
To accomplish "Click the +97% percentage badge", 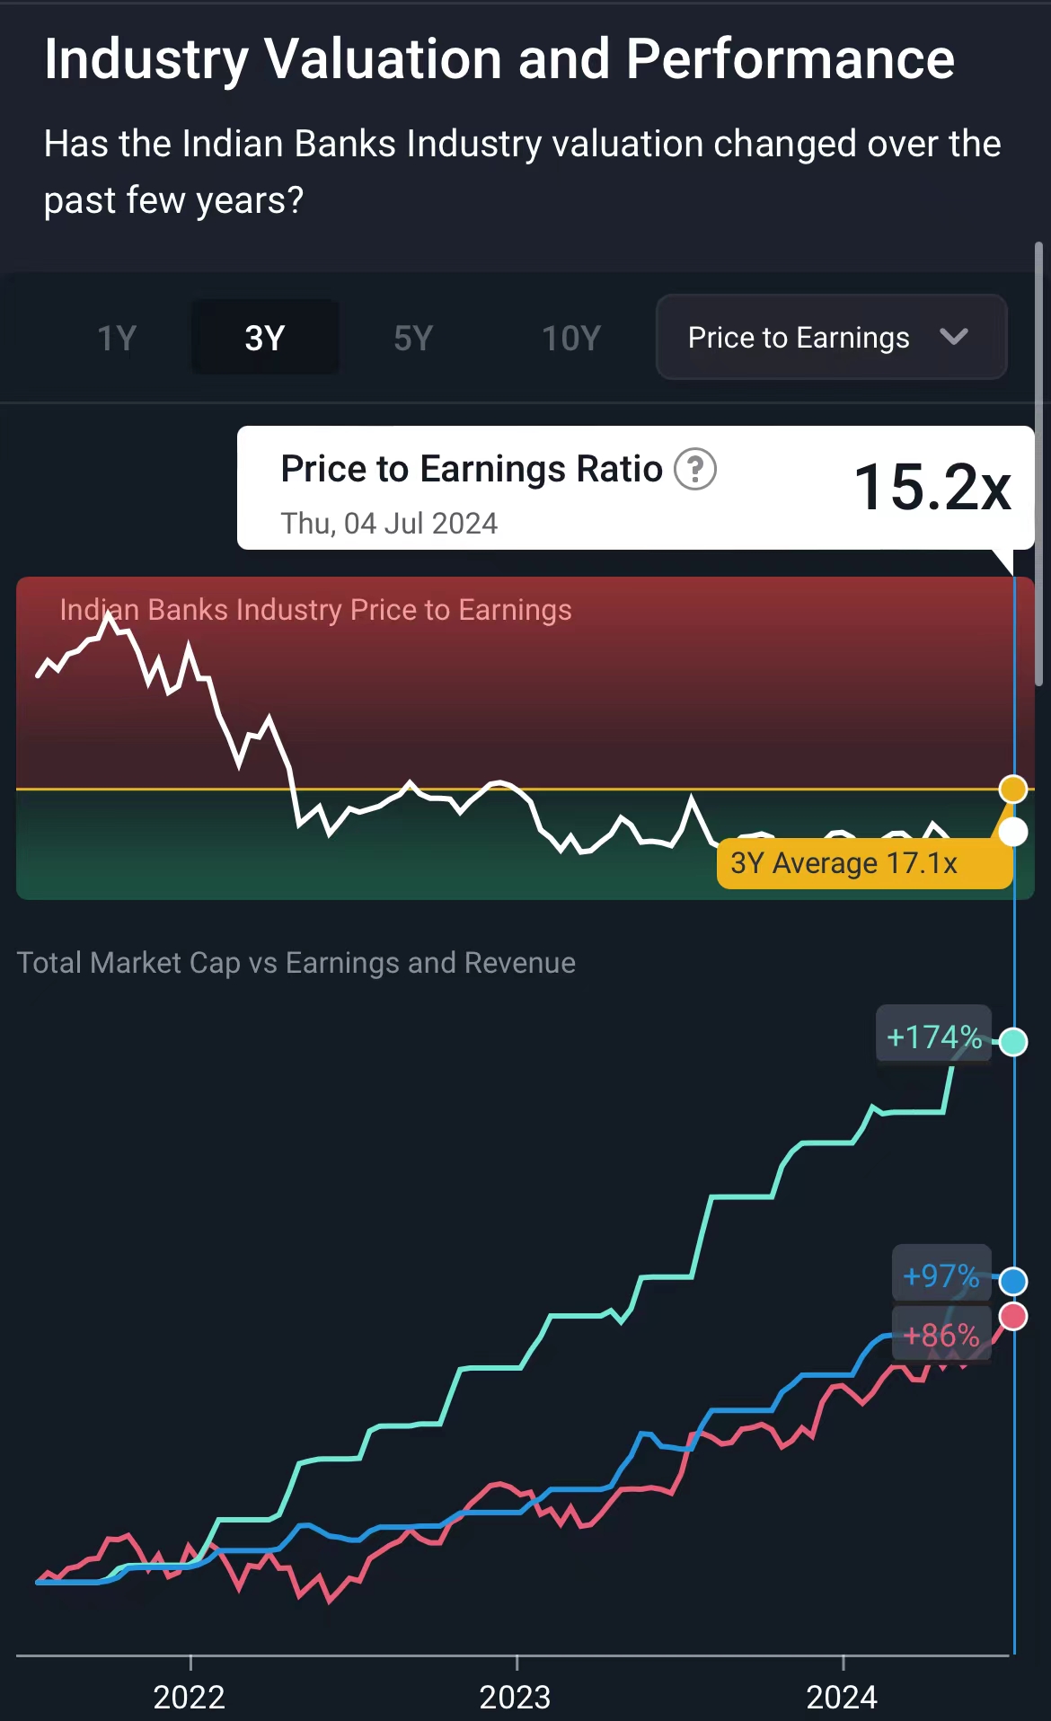I will tap(941, 1275).
